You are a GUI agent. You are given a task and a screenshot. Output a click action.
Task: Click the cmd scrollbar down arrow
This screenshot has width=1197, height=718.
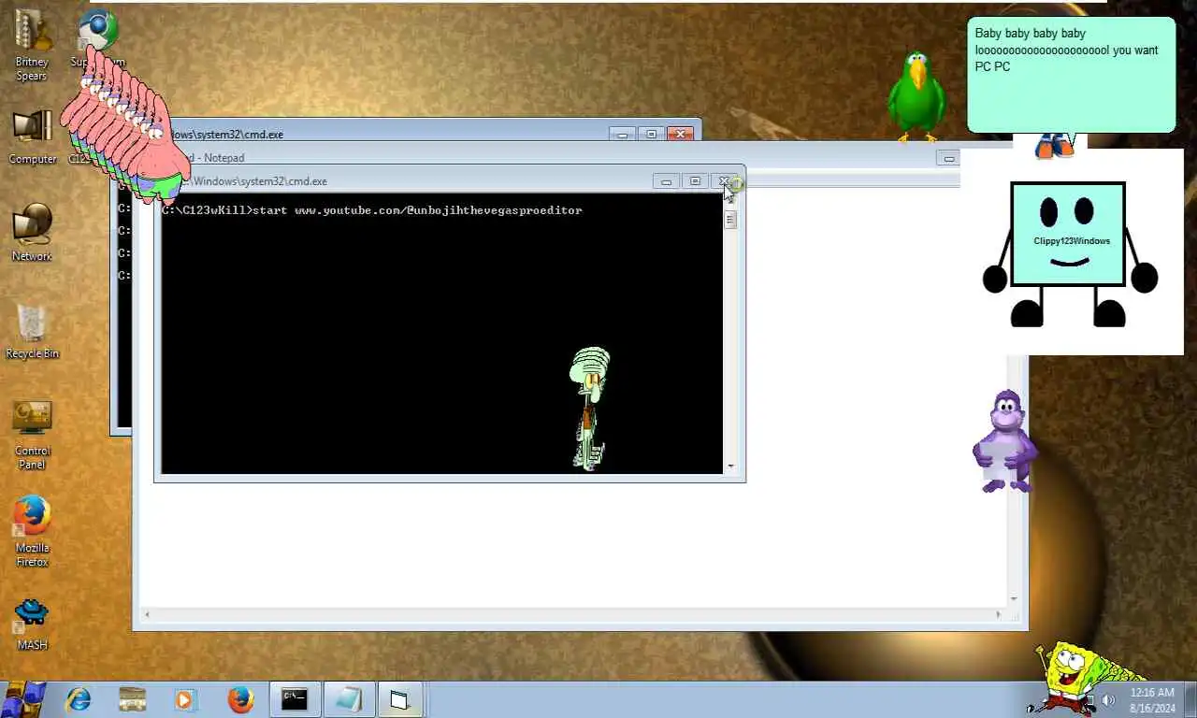(x=730, y=467)
